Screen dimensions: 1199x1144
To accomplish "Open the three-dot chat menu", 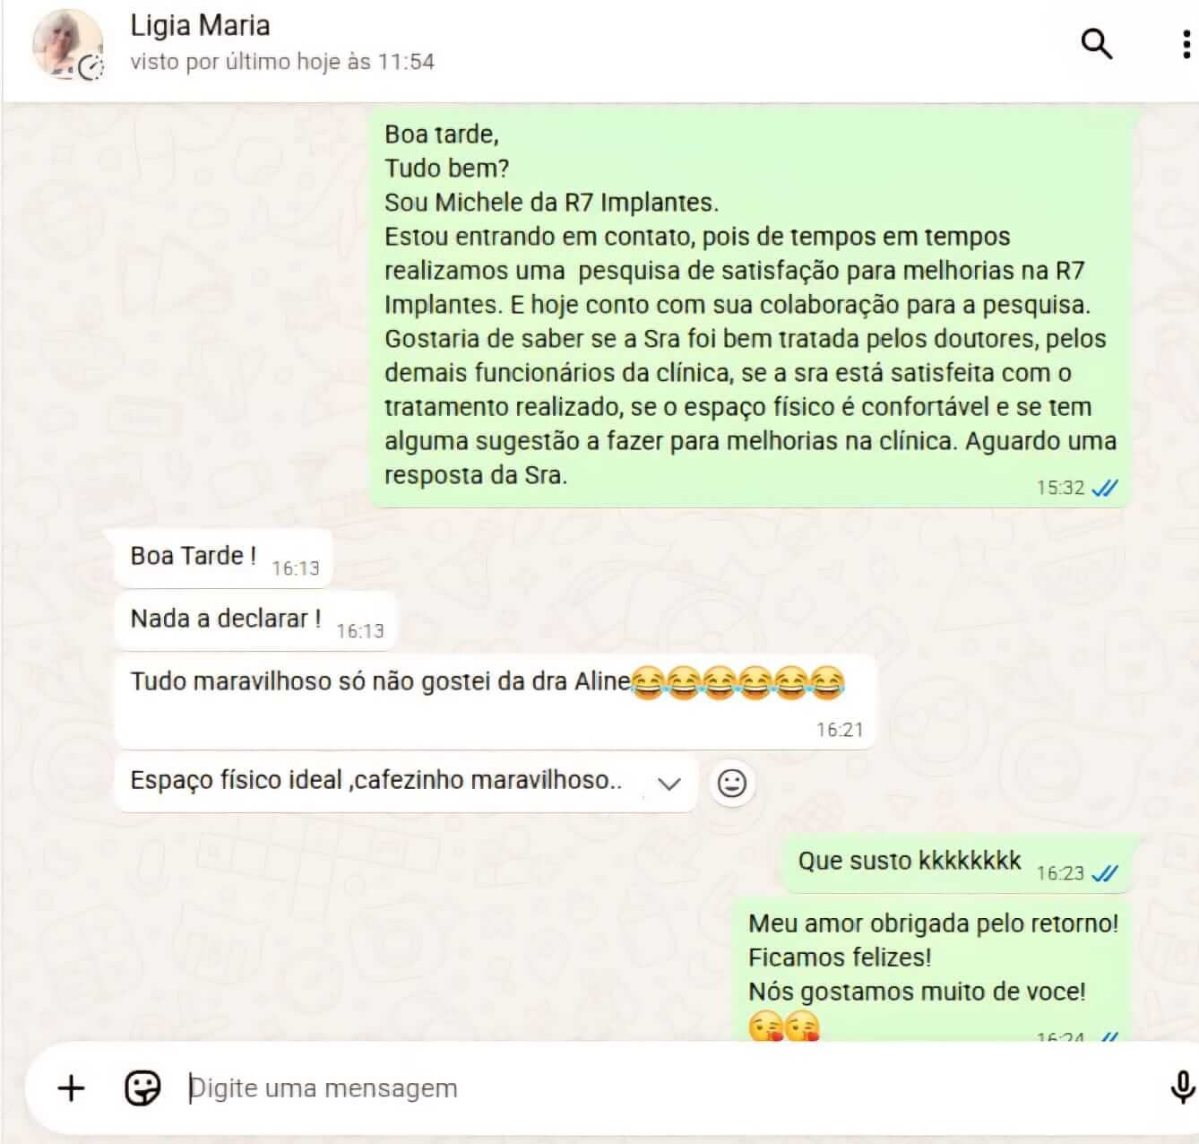I will 1186,43.
